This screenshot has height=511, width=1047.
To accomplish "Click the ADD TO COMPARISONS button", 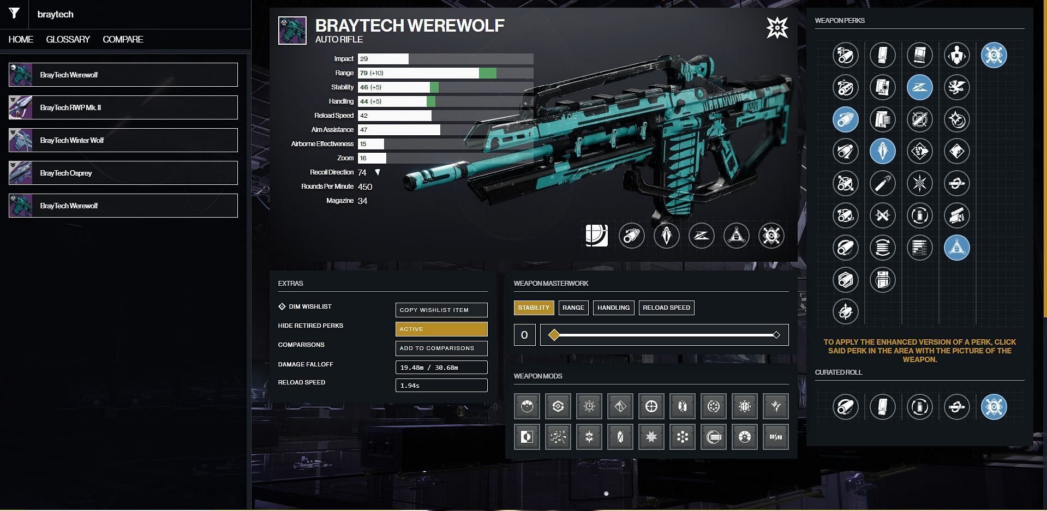I will [x=441, y=348].
